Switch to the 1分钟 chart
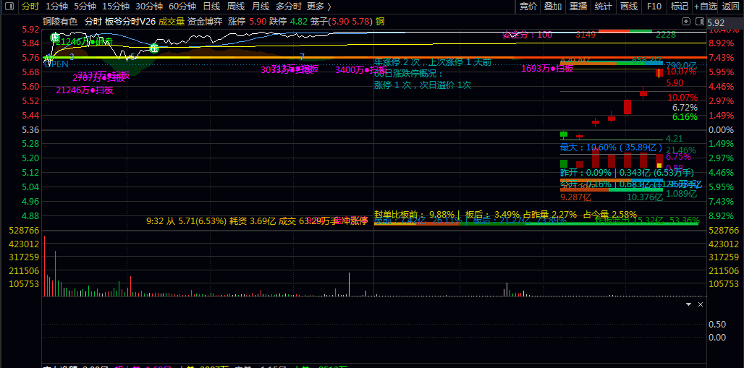 56,7
